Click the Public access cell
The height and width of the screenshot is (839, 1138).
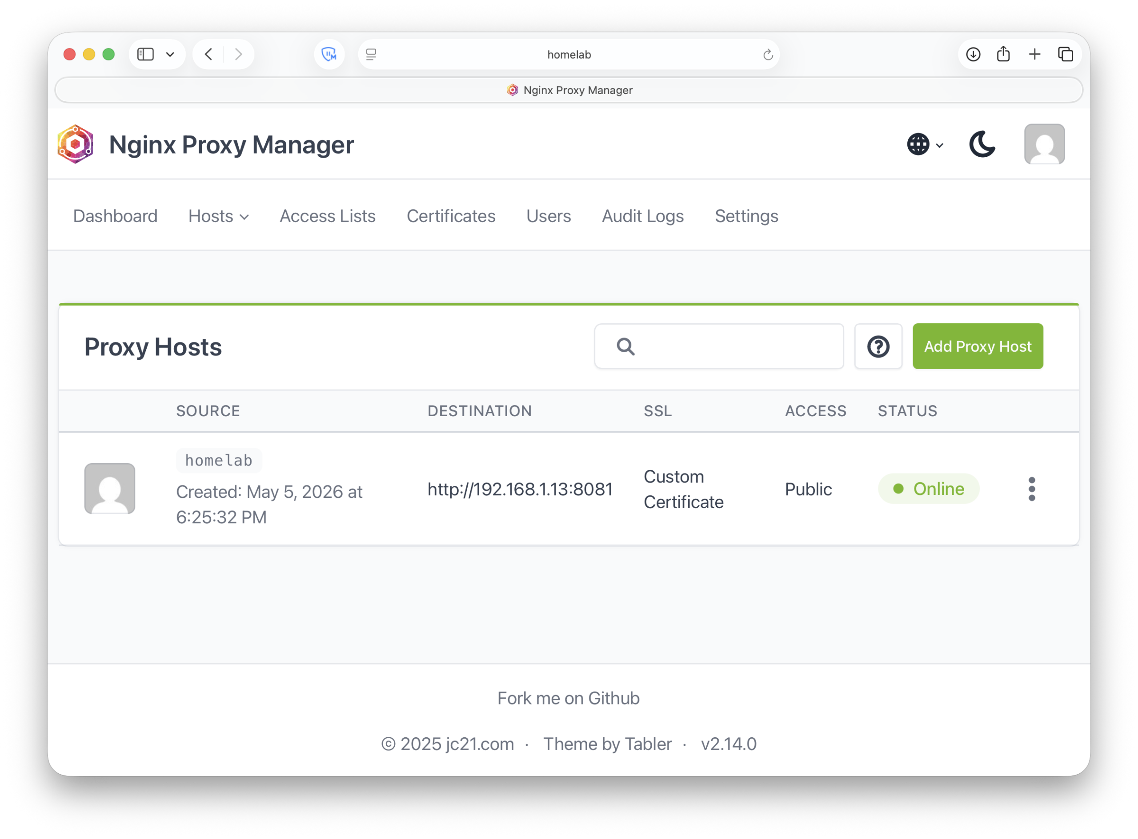pyautogui.click(x=808, y=489)
